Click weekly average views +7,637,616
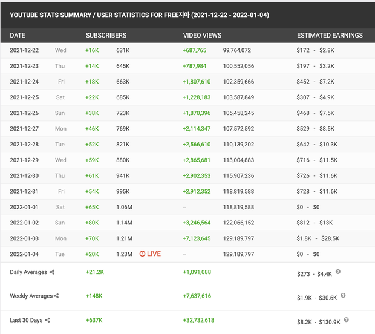This screenshot has width=375, height=334. point(197,296)
